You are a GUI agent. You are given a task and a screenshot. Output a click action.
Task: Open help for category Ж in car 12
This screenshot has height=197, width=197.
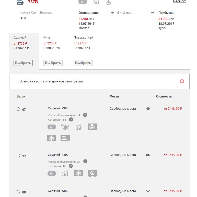coord(71,166)
